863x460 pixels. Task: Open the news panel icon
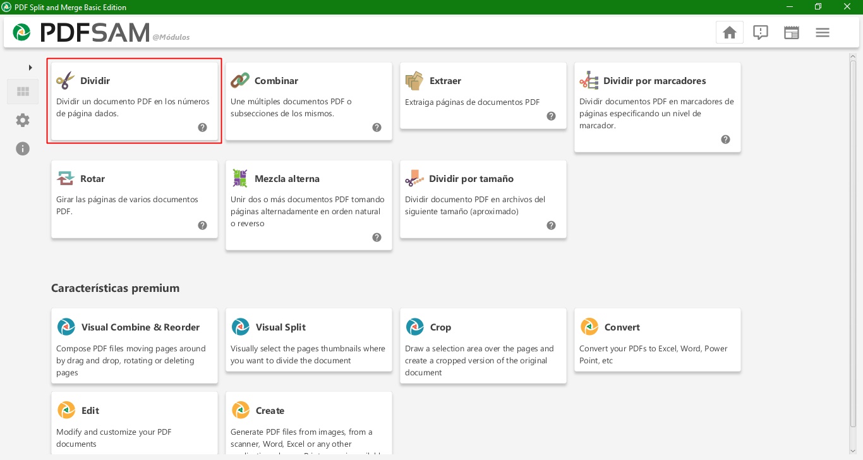coord(792,32)
